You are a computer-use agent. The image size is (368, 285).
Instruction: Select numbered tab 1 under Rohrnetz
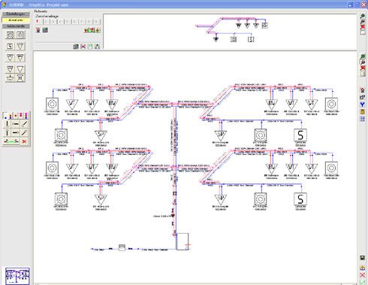38,22
